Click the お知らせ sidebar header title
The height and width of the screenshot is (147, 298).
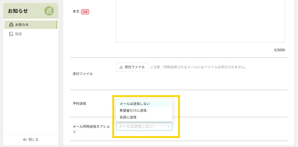pos(18,11)
